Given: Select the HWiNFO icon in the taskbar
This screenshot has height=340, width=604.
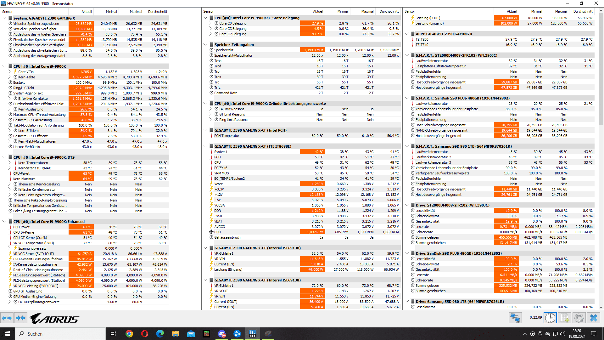Looking at the screenshot, I should coord(252,334).
